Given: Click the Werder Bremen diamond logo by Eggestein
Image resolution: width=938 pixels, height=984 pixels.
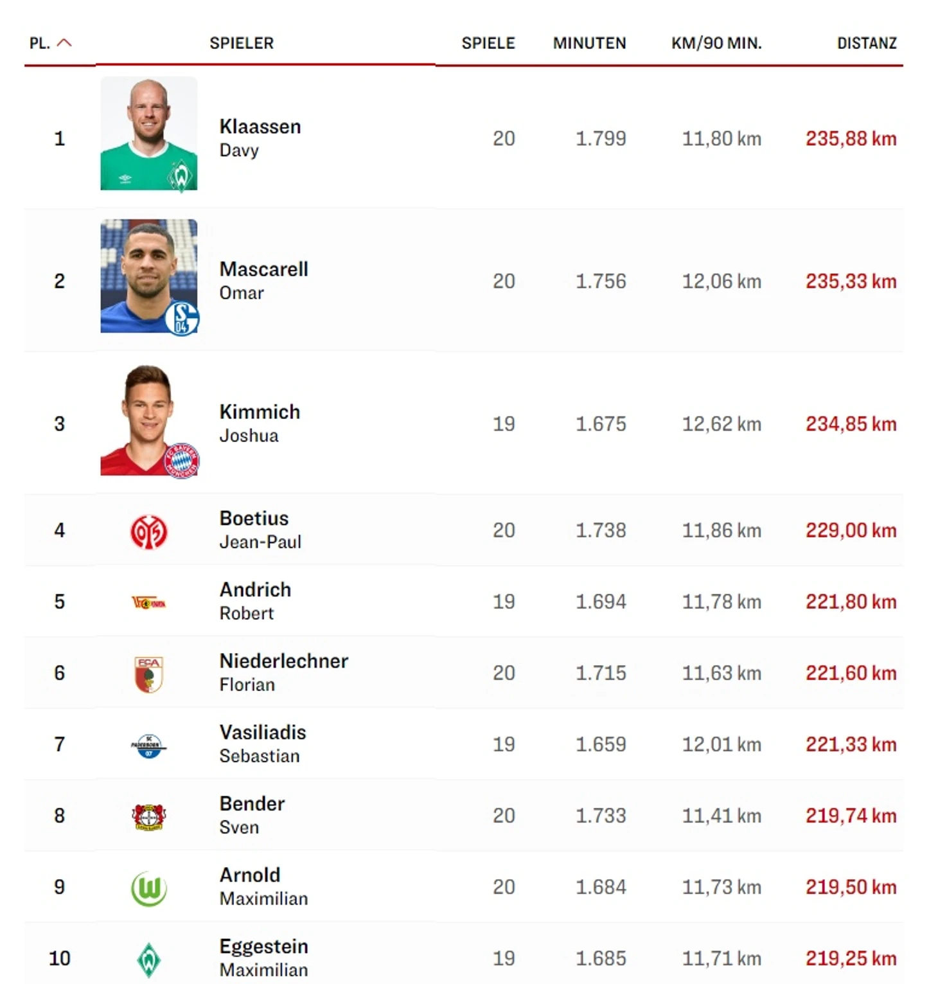Looking at the screenshot, I should click(148, 960).
